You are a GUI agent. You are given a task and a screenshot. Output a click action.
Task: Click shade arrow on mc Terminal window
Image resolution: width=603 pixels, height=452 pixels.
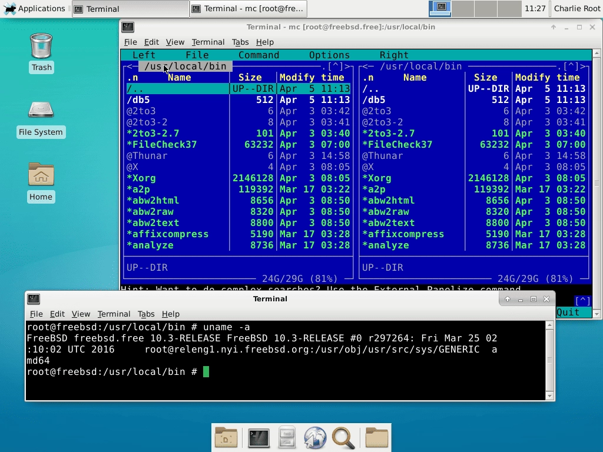(554, 27)
